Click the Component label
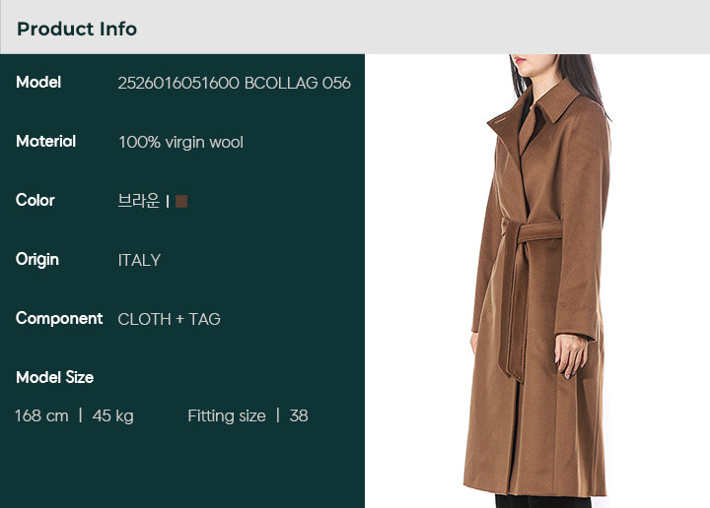Image resolution: width=710 pixels, height=508 pixels. pyautogui.click(x=59, y=319)
